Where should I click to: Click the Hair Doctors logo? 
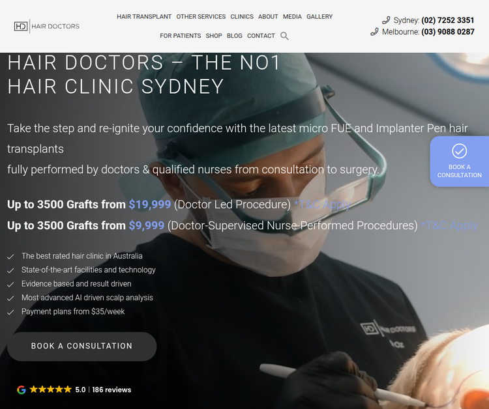coord(47,26)
